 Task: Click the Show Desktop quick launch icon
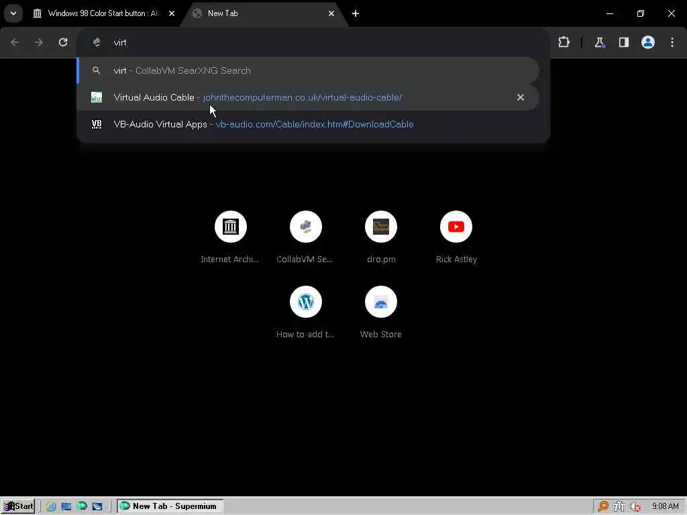pyautogui.click(x=66, y=507)
